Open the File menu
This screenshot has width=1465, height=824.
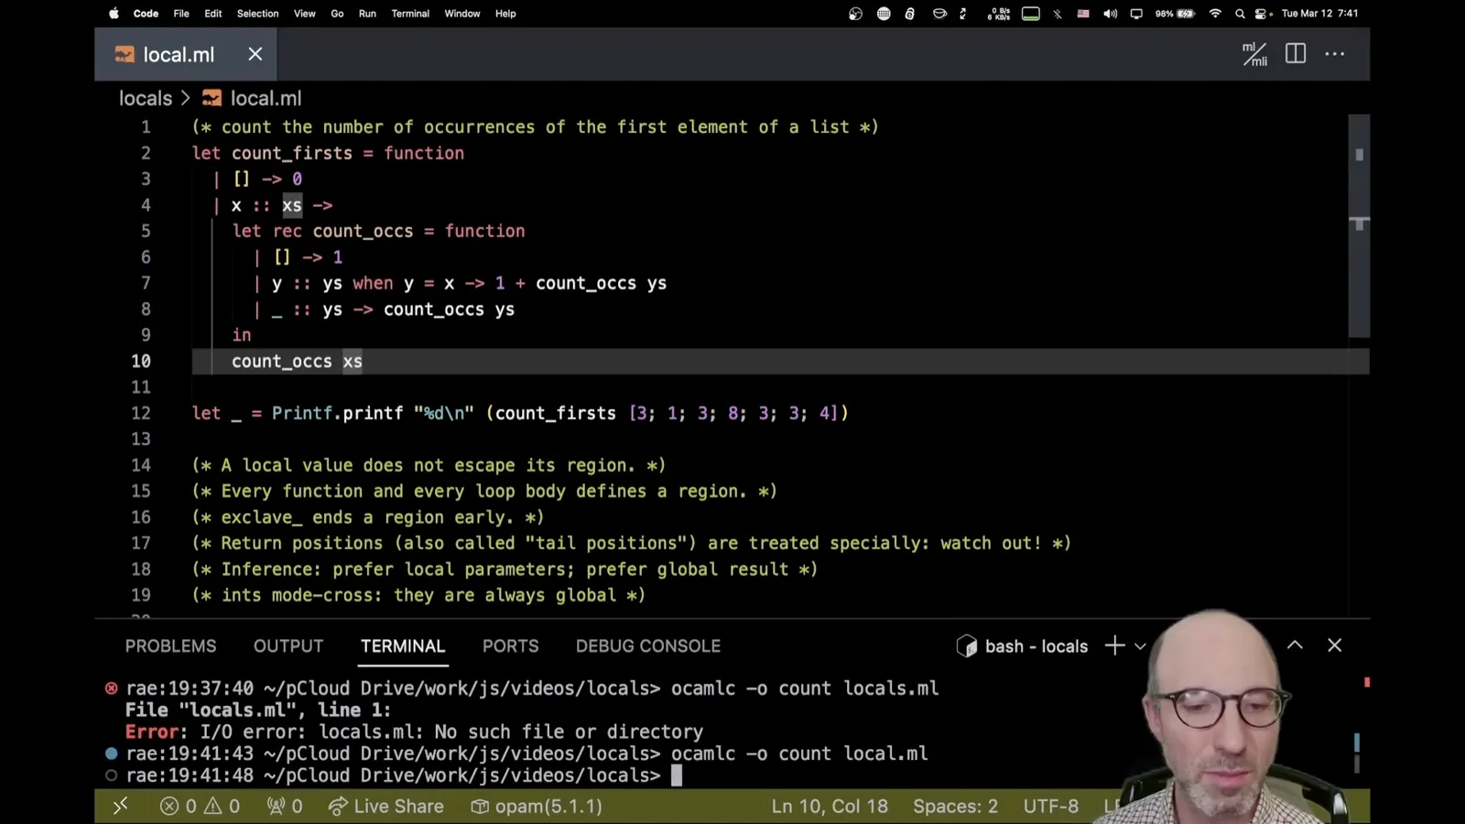181,14
